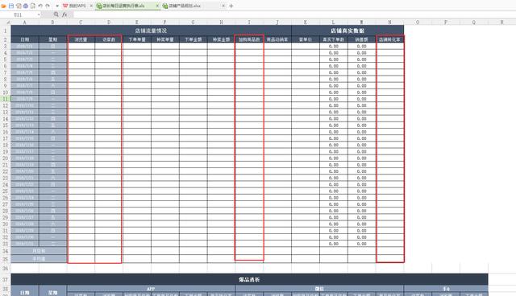Switch to the 我的WPS tab

74,6
